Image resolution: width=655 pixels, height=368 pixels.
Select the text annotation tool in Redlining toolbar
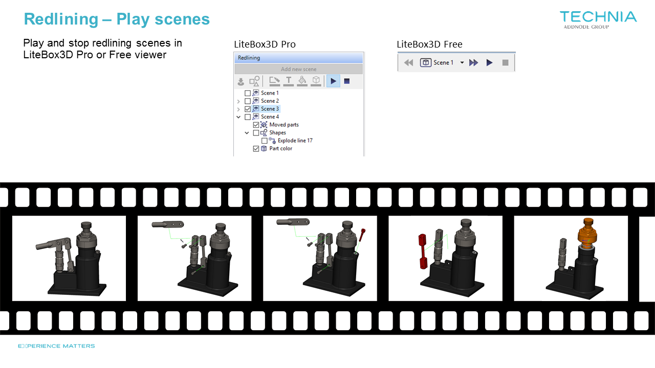tap(289, 81)
